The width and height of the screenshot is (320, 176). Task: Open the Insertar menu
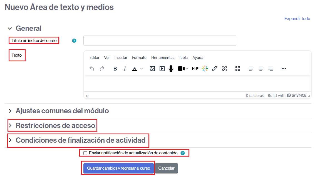tap(121, 58)
